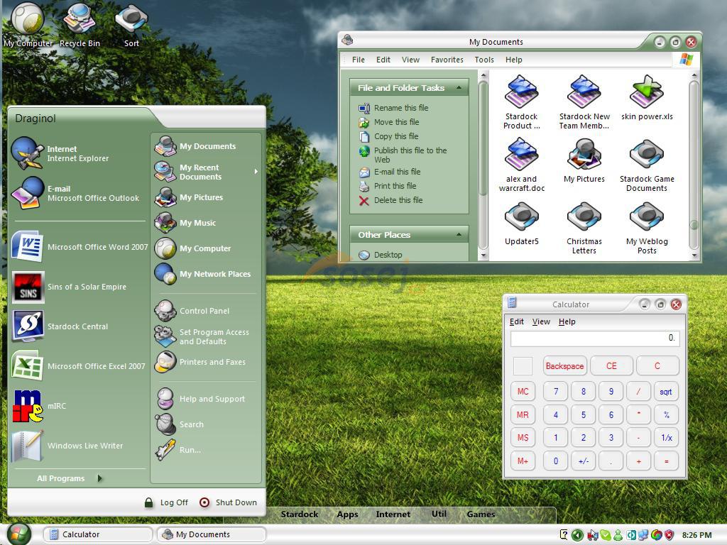Image resolution: width=727 pixels, height=545 pixels.
Task: Click Rename this file link
Action: (393, 108)
